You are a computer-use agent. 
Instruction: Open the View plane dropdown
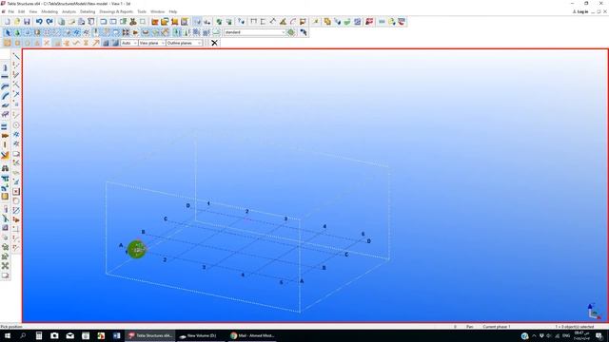click(152, 43)
